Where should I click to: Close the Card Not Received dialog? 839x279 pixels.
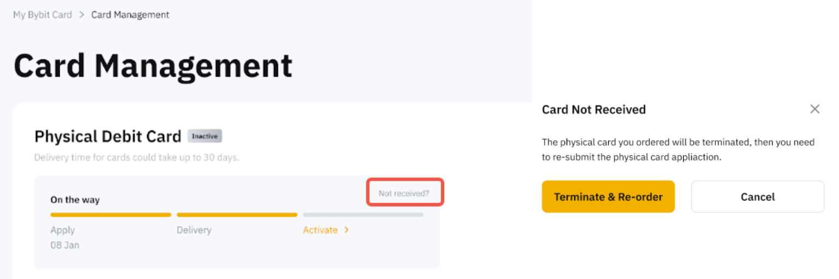point(814,109)
